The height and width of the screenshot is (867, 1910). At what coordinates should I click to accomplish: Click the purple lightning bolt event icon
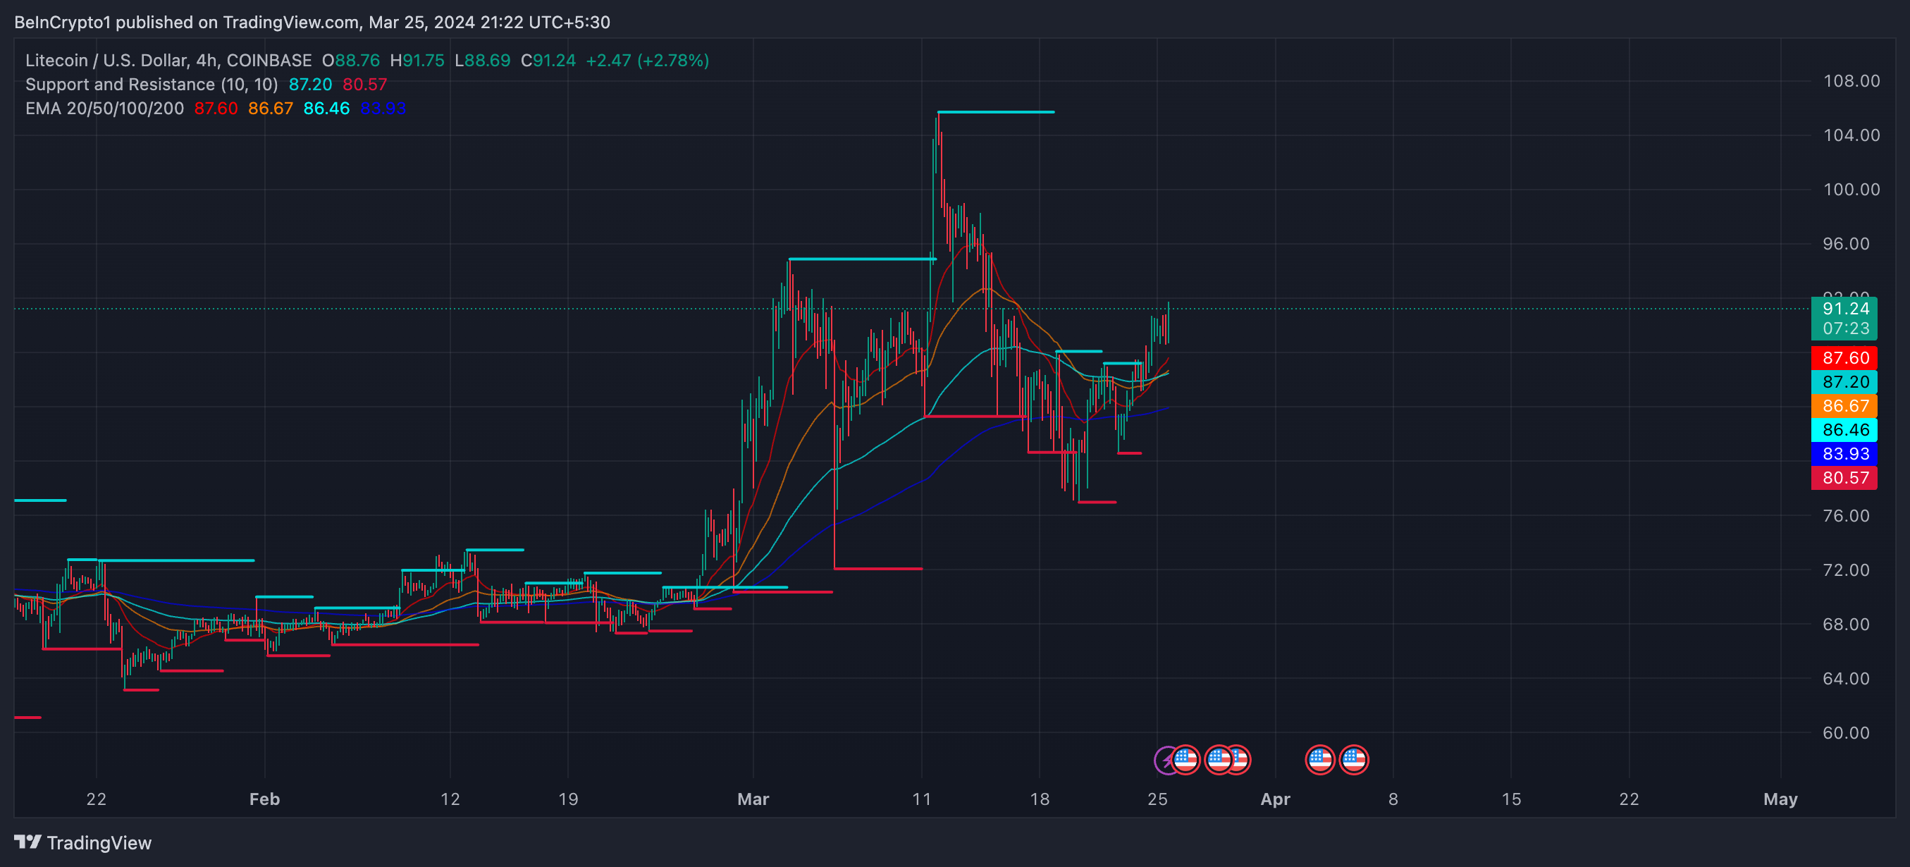coord(1165,760)
